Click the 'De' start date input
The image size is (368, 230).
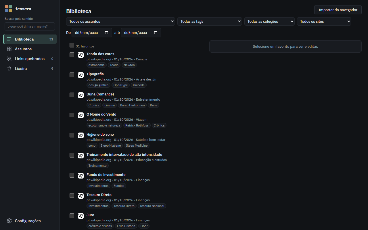coord(92,33)
